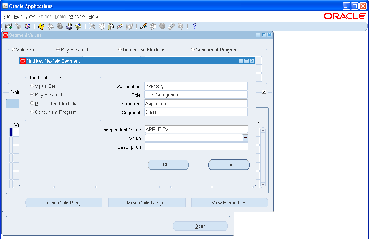
Task: Open the Attachments paperclip toolbar icon
Action: [171, 26]
